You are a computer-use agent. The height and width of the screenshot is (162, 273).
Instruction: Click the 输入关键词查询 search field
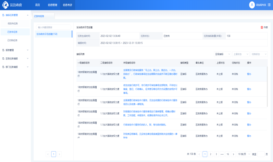click(x=53, y=27)
